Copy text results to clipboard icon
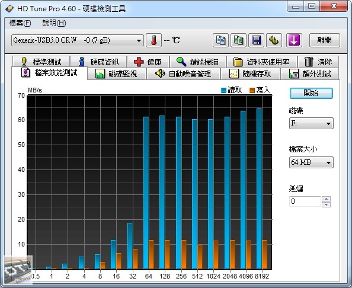Screen dimensions: 352x288 click(220, 40)
